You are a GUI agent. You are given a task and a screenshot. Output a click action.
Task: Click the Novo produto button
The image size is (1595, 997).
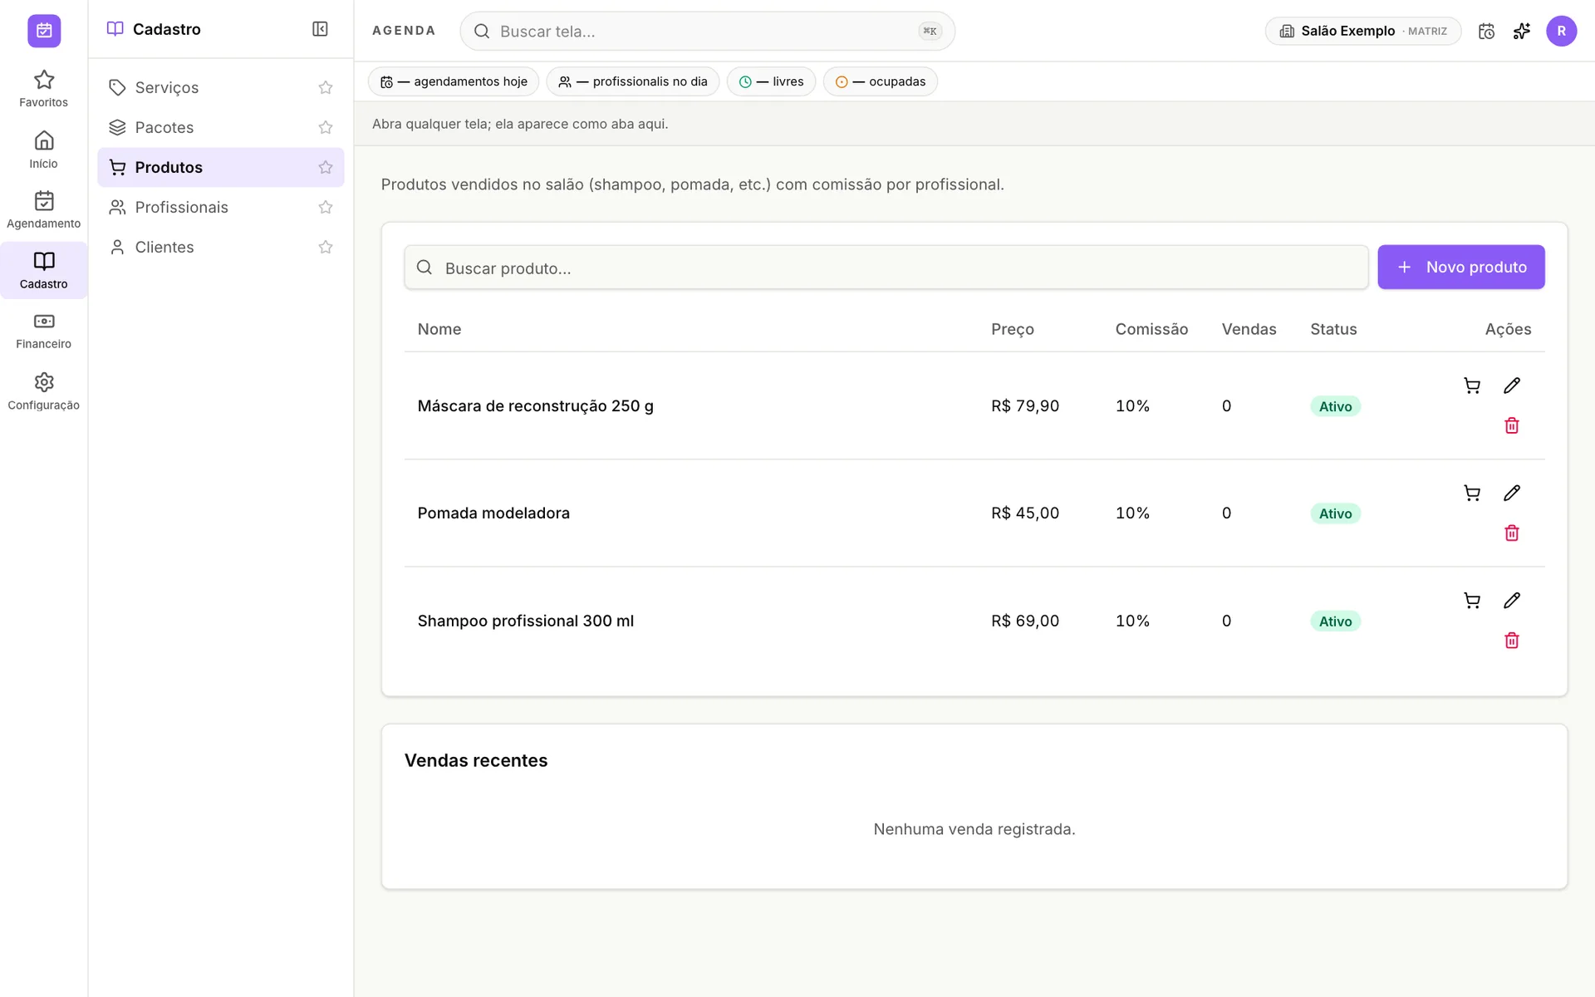coord(1461,267)
